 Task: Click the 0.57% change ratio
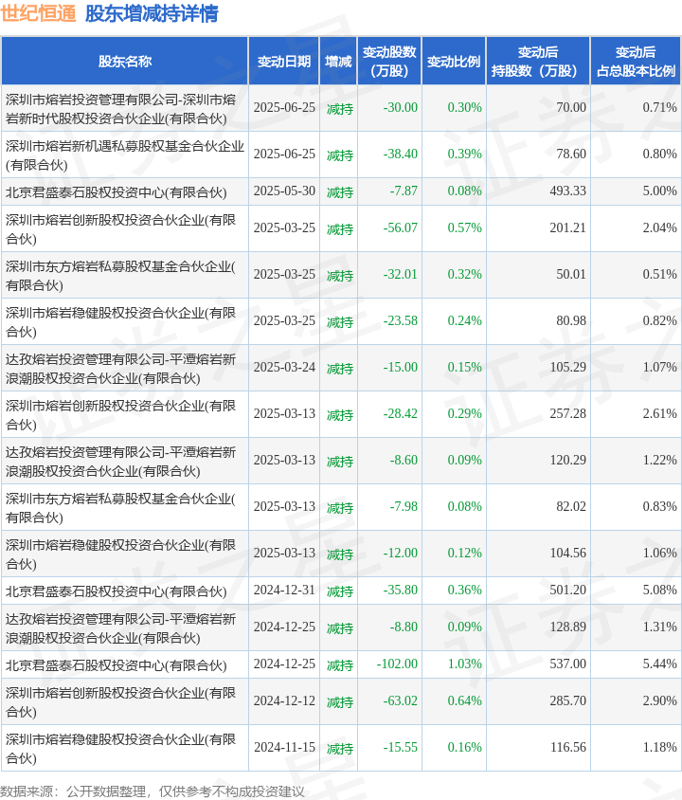click(x=464, y=228)
